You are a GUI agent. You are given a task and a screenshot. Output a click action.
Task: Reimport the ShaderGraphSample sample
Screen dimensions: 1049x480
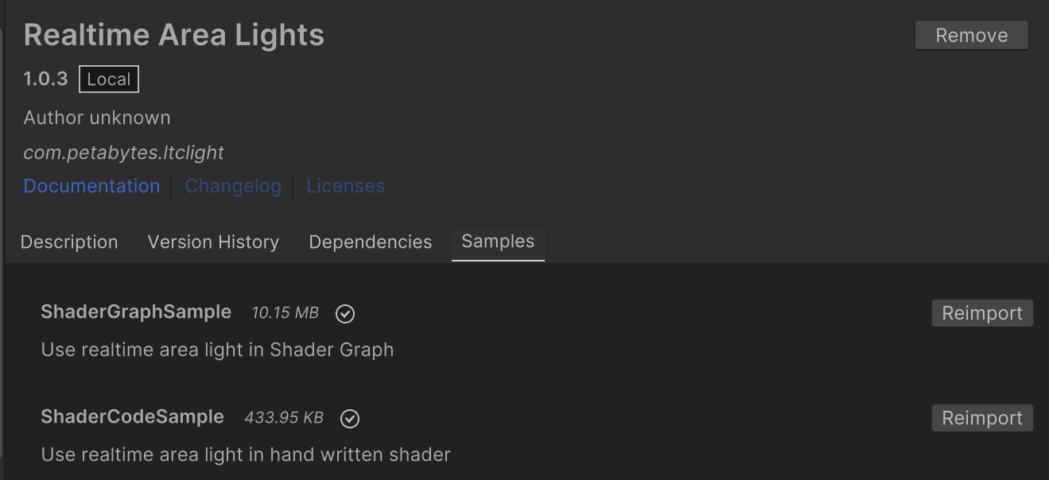(982, 313)
